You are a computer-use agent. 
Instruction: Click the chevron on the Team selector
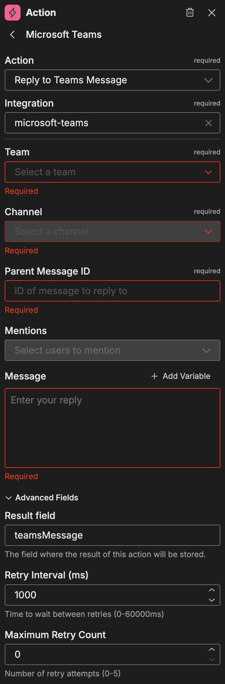click(208, 172)
